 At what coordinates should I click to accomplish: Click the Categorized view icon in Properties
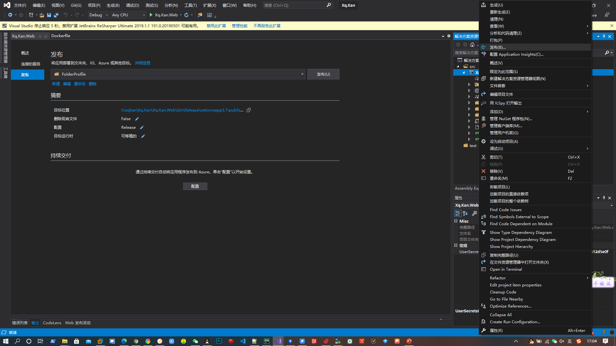point(458,213)
